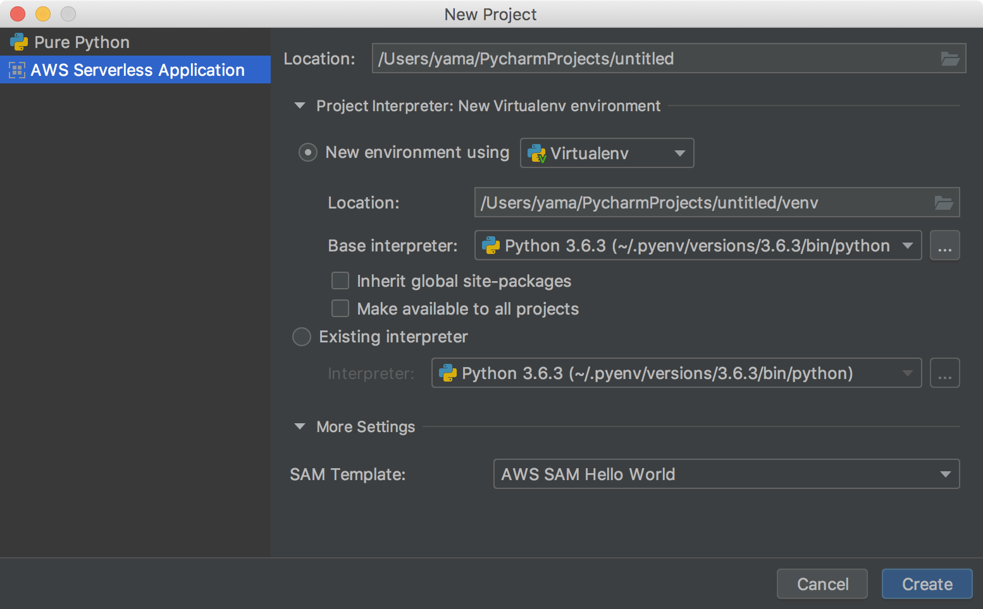
Task: Click the 'Base interpreter:' label
Action: [x=393, y=246]
